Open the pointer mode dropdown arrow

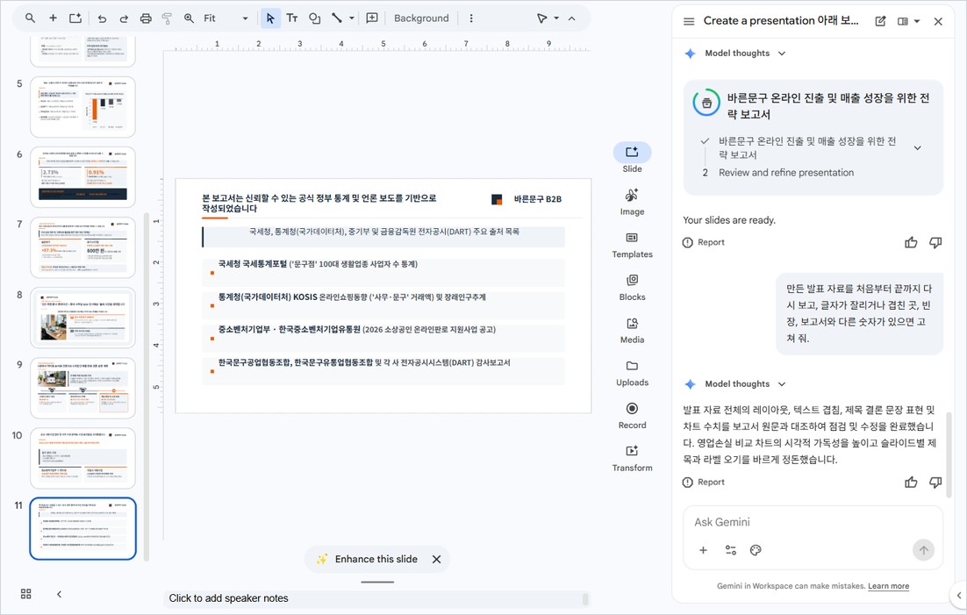(556, 18)
